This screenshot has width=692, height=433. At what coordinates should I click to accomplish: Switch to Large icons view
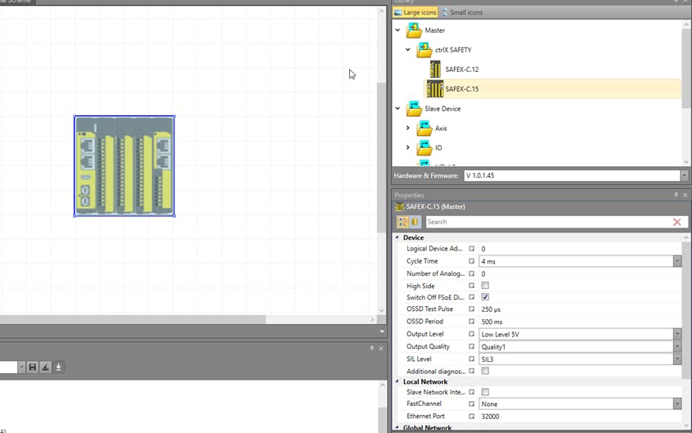pyautogui.click(x=416, y=12)
